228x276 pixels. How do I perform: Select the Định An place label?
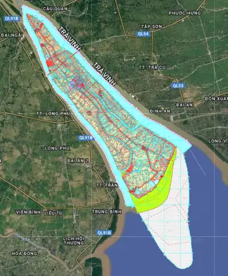tap(160, 111)
